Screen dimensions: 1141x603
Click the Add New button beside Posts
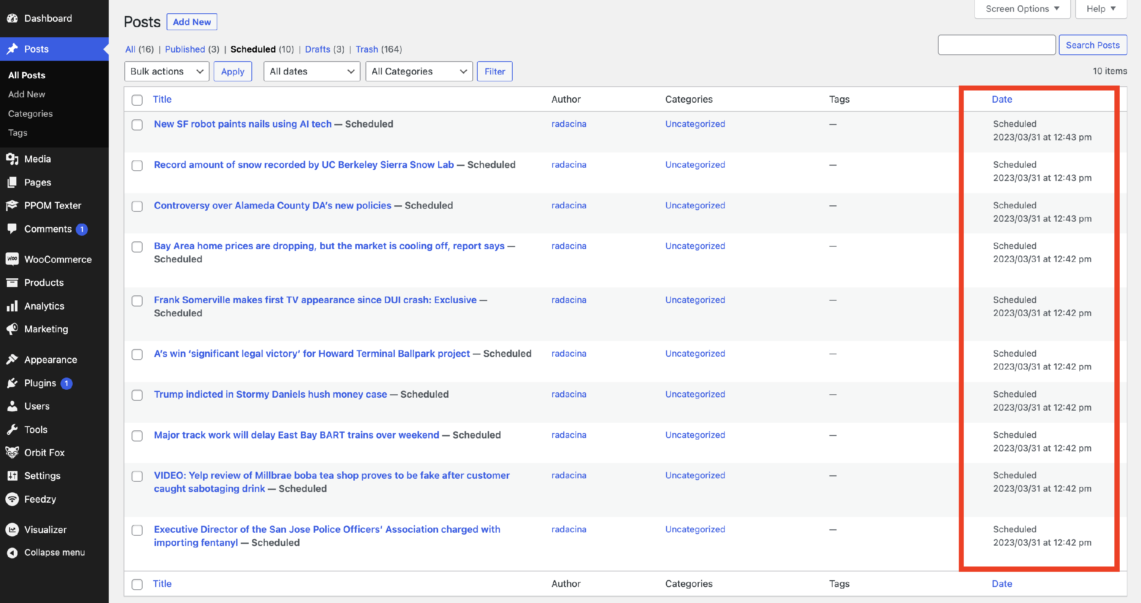pyautogui.click(x=191, y=22)
